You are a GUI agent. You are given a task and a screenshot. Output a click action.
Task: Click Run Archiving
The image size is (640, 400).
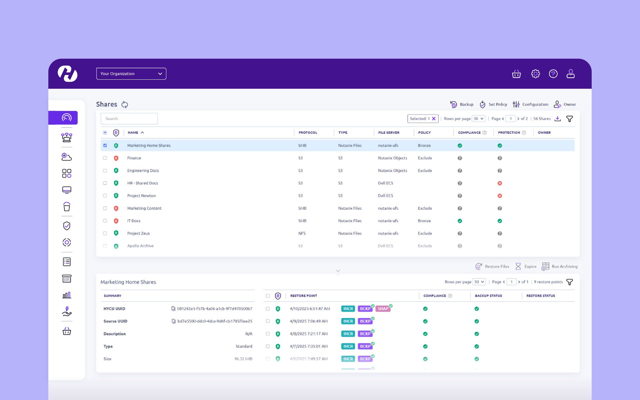pyautogui.click(x=559, y=266)
